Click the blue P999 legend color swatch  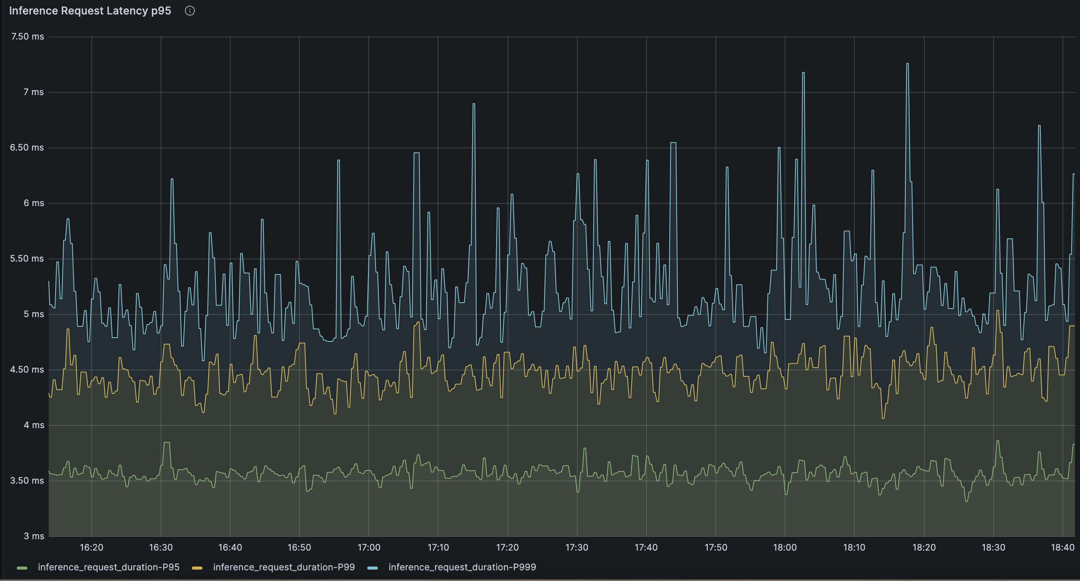click(x=372, y=568)
